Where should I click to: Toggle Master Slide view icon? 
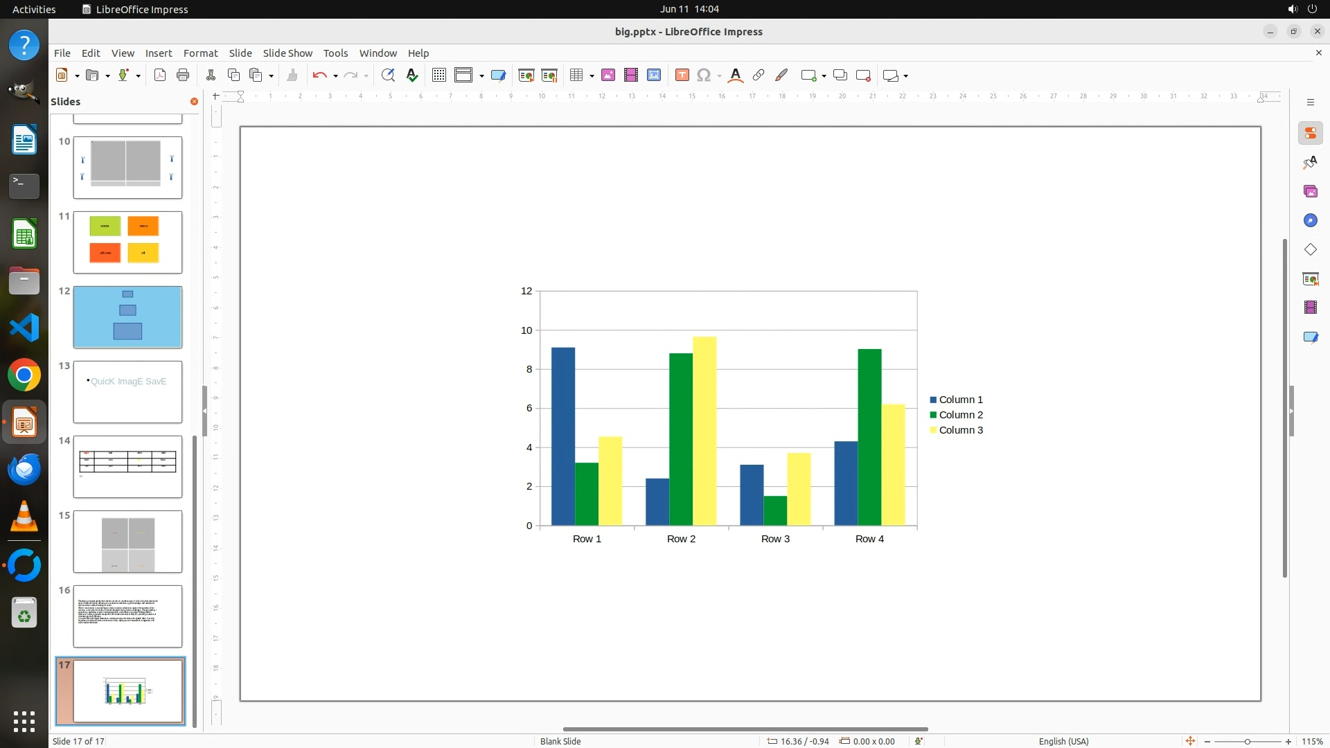pyautogui.click(x=498, y=75)
